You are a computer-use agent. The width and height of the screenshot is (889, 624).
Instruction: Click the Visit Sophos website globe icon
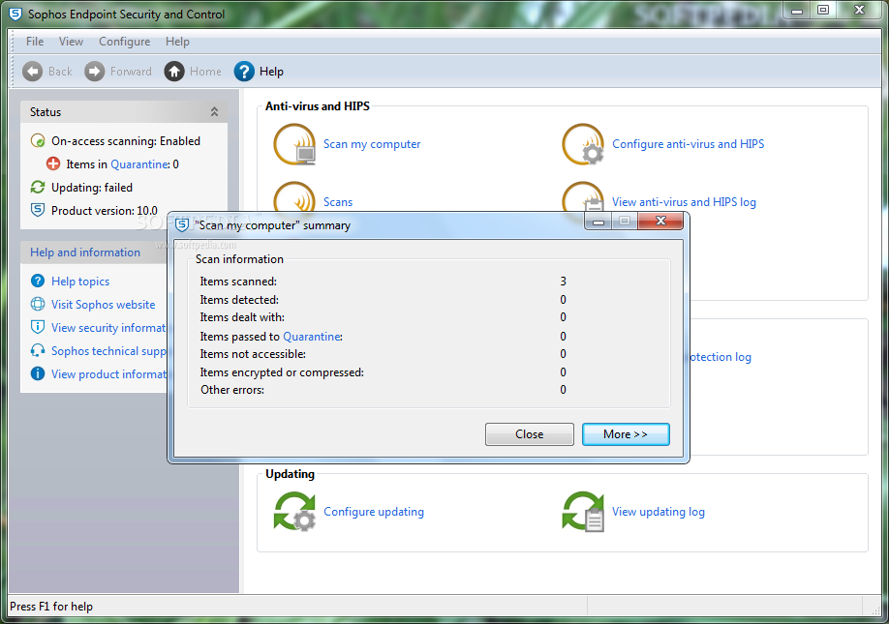pyautogui.click(x=38, y=304)
